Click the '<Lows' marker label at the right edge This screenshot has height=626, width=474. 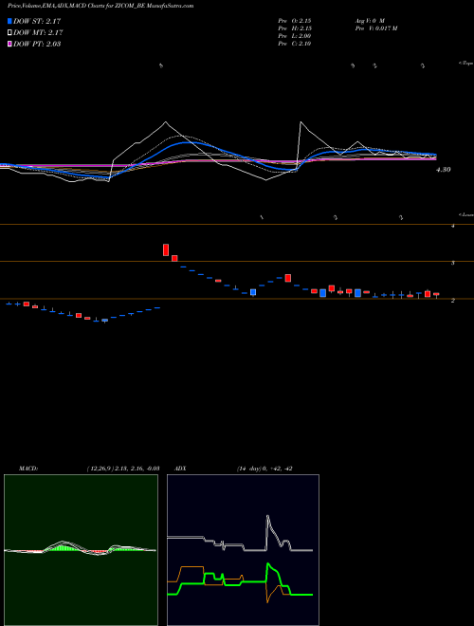tap(466, 214)
